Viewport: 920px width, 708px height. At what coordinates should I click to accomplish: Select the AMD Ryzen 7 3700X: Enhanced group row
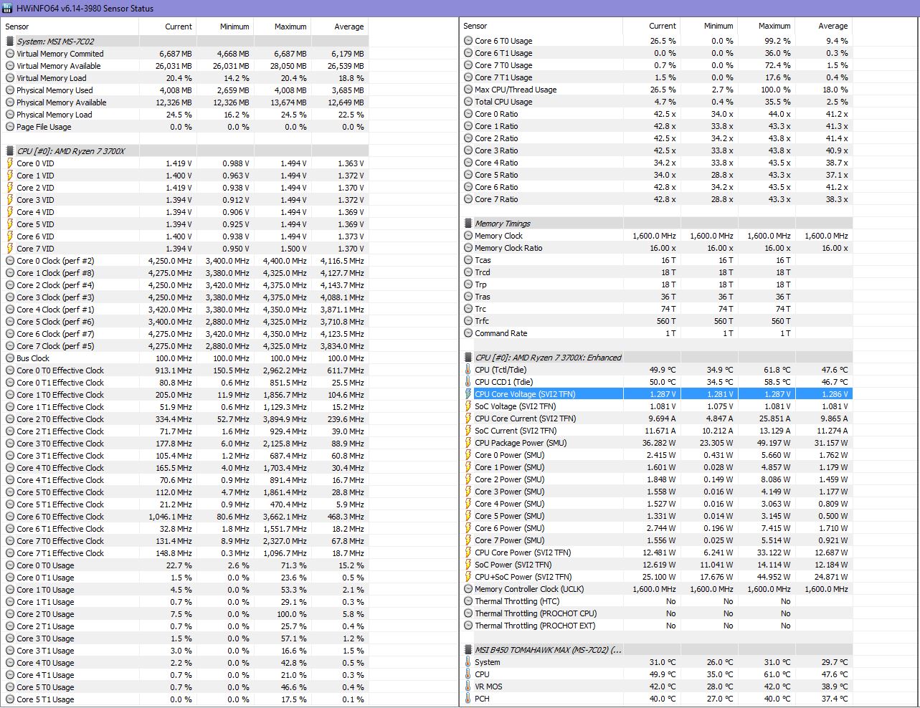[656, 358]
